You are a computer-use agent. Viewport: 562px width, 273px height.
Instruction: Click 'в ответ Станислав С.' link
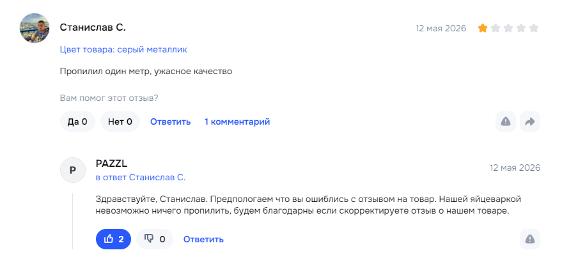click(141, 177)
